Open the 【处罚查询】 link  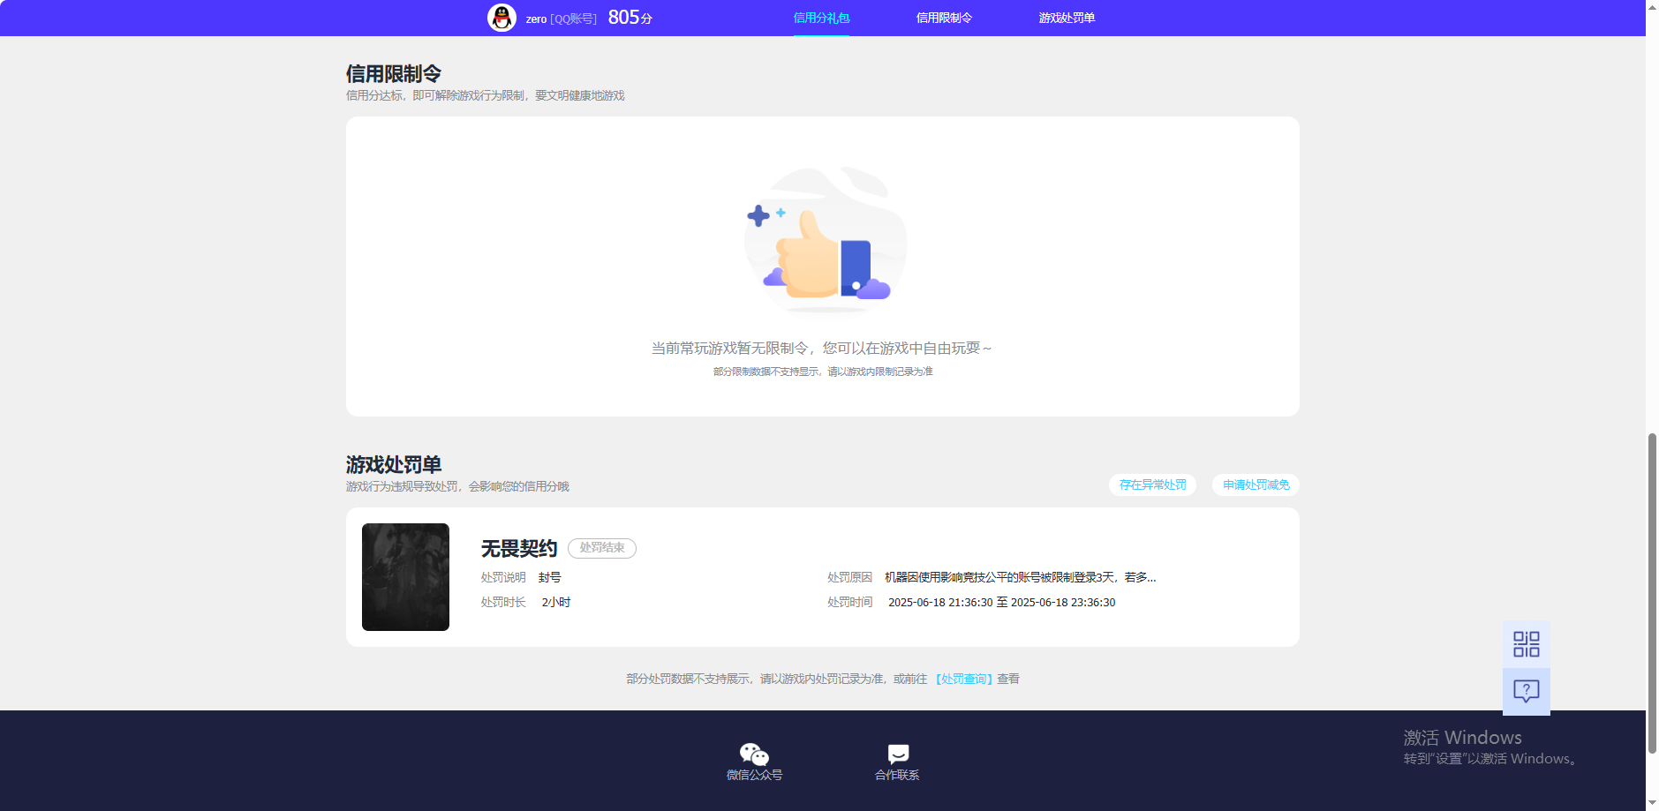(964, 679)
